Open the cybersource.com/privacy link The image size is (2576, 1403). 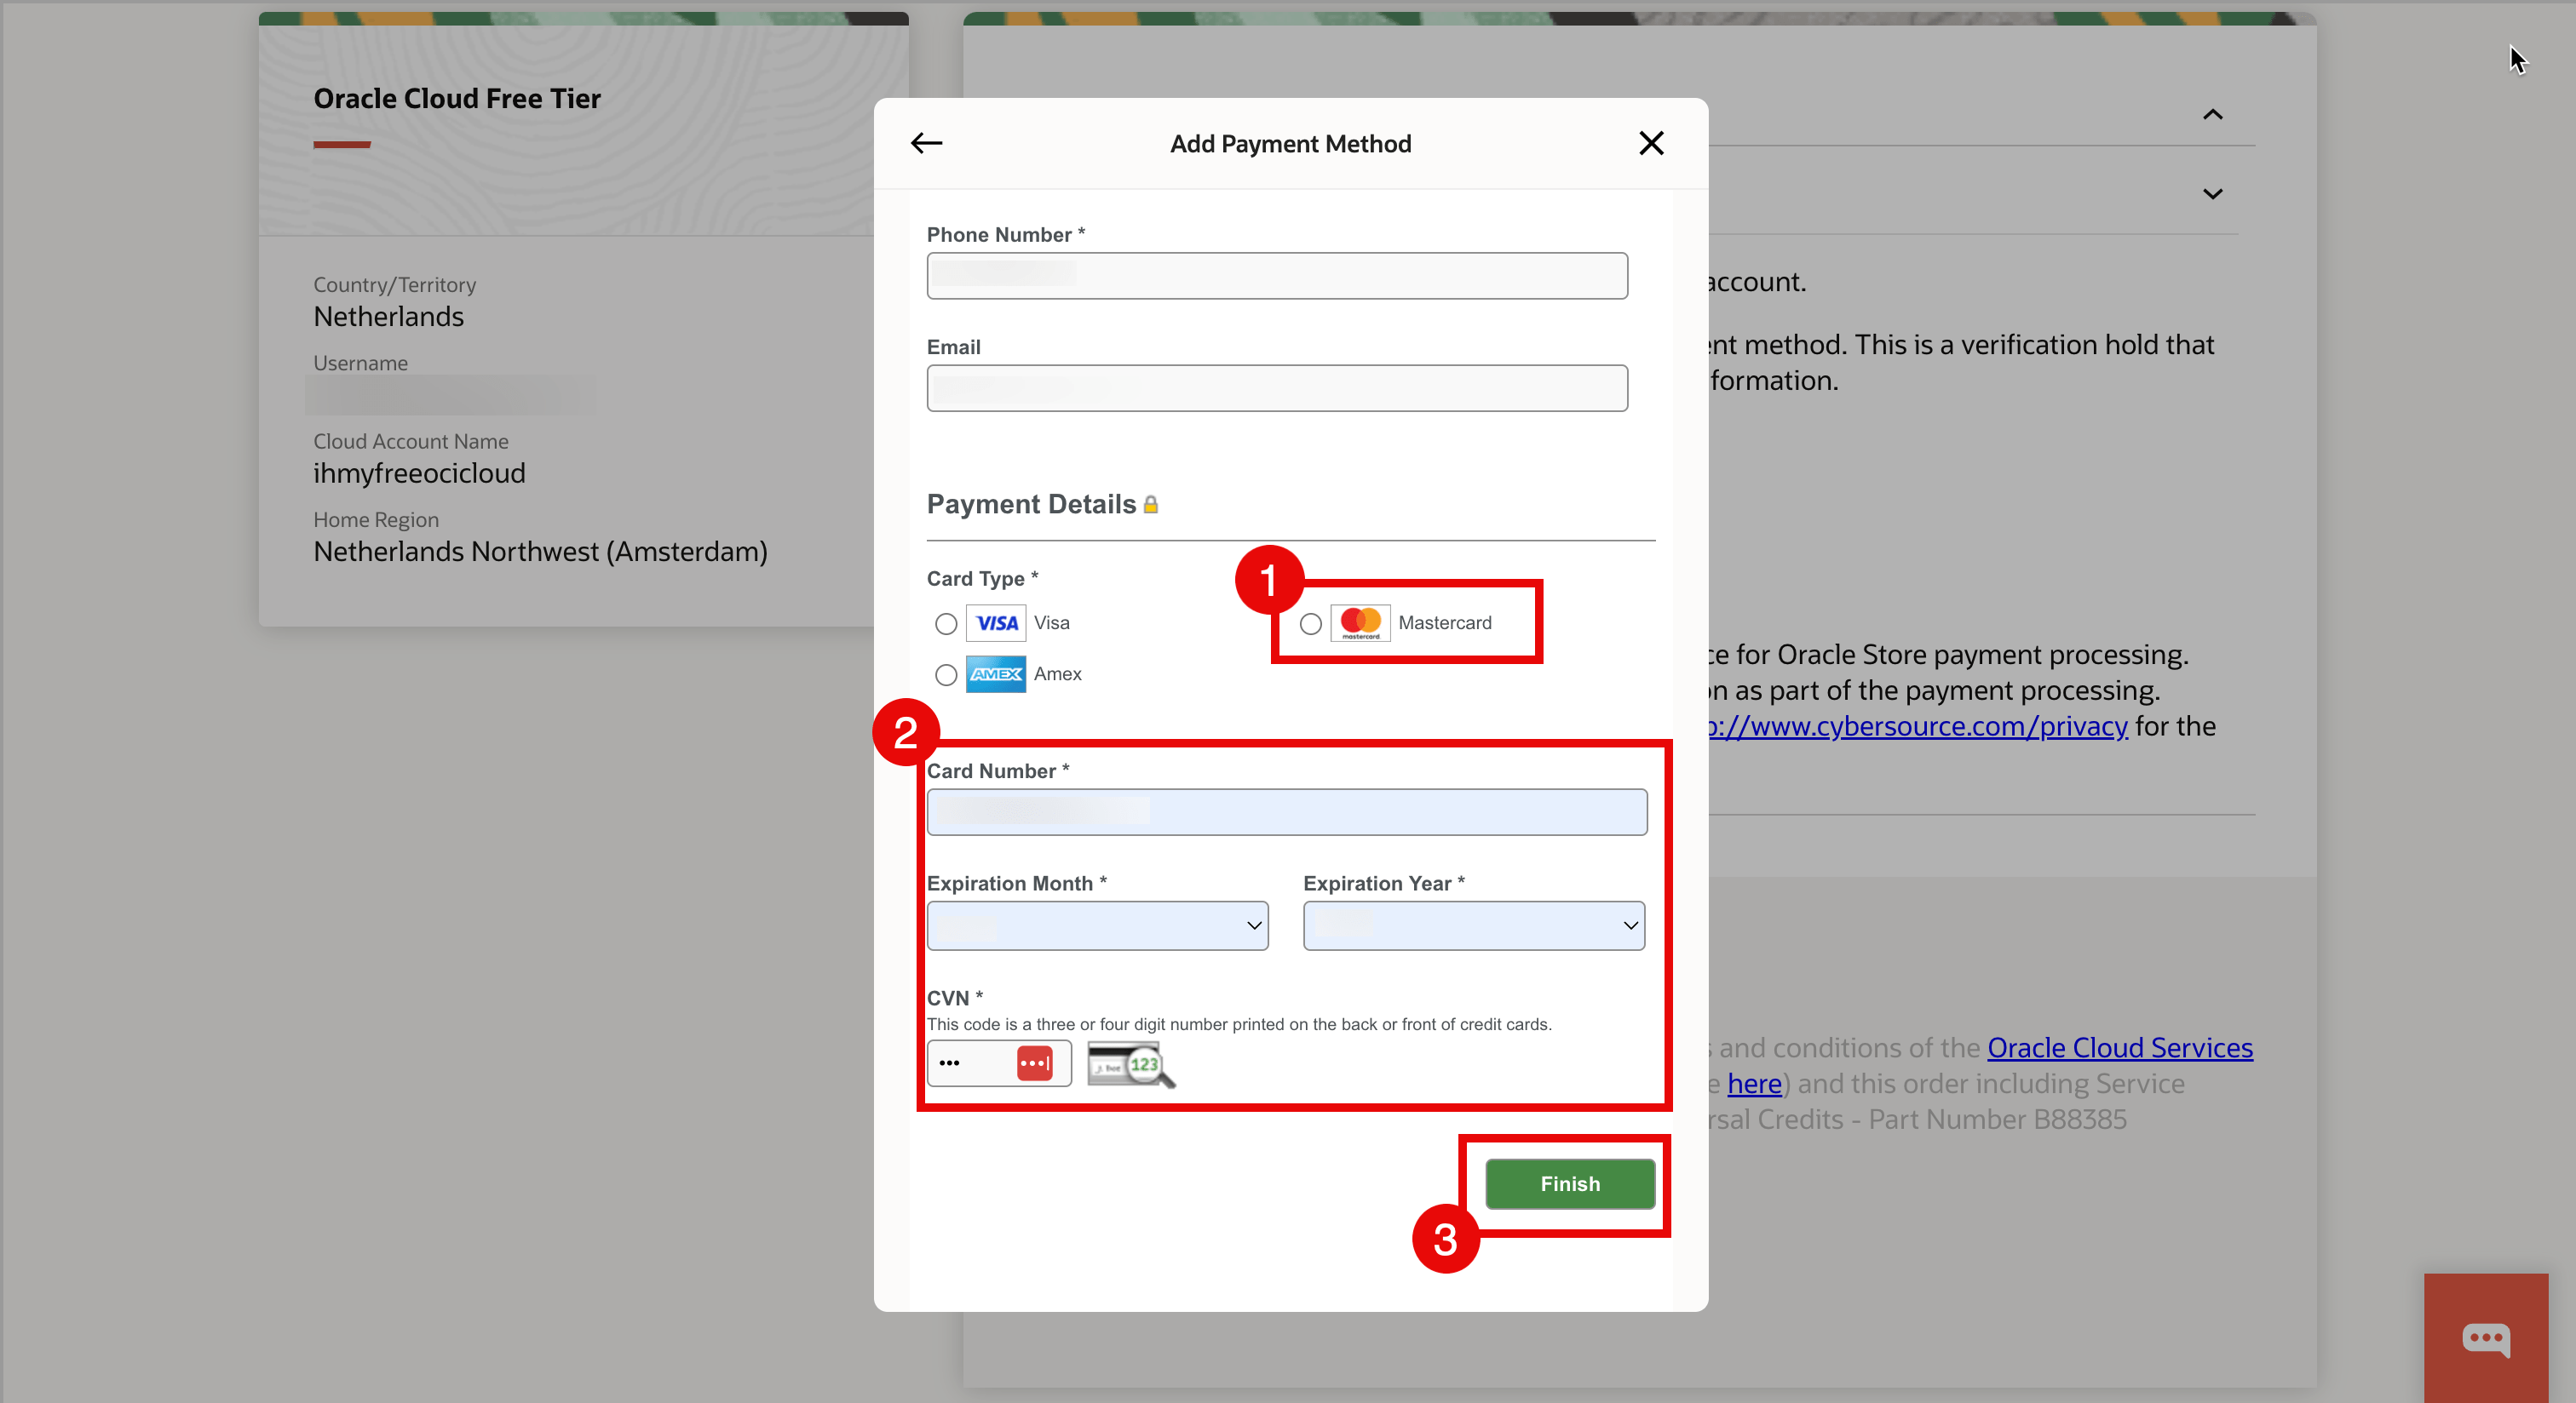click(1920, 726)
